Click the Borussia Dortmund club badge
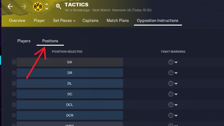 pyautogui.click(x=38, y=6)
